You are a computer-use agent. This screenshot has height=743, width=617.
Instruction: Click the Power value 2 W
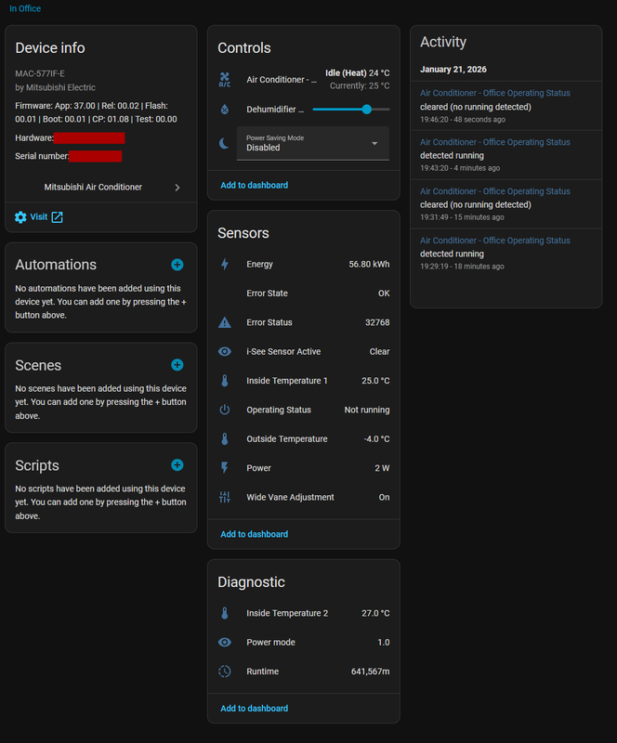coord(382,468)
